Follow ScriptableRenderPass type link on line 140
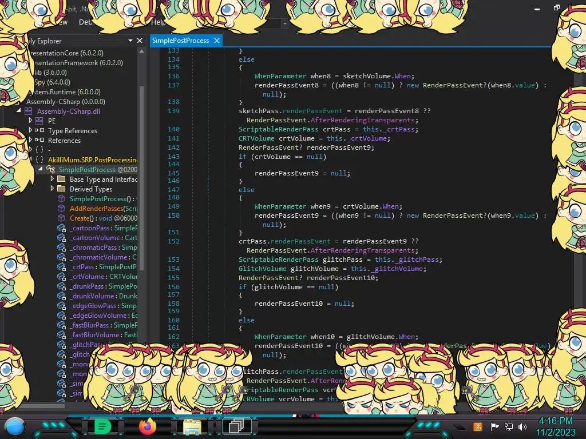The image size is (586, 439). coord(279,129)
